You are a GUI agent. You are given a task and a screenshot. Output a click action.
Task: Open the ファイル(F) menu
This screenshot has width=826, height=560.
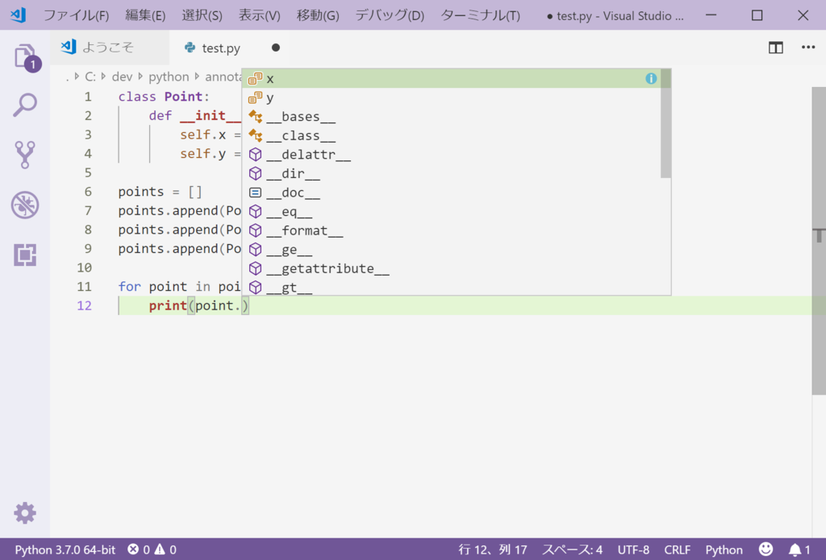pos(76,15)
